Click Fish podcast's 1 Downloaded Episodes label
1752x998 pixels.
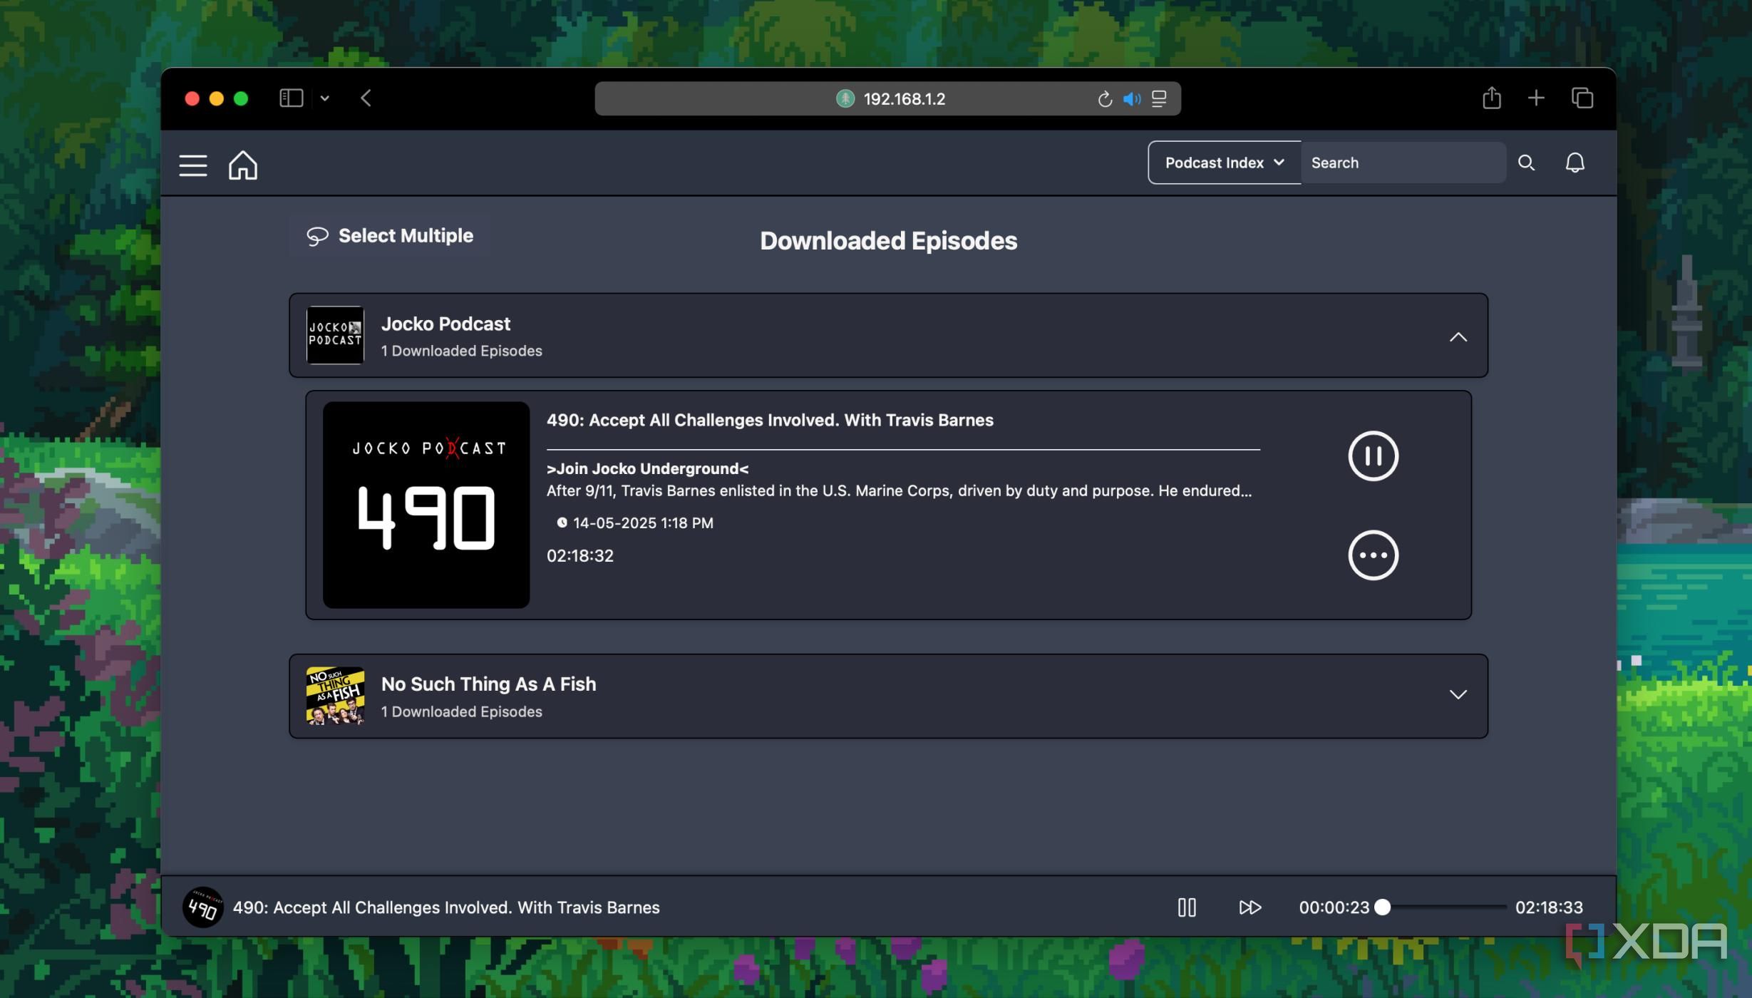461,712
